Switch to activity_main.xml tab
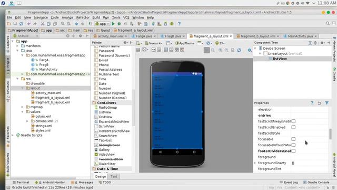Image resolution: width=337 pixels, height=190 pixels. tap(110, 36)
